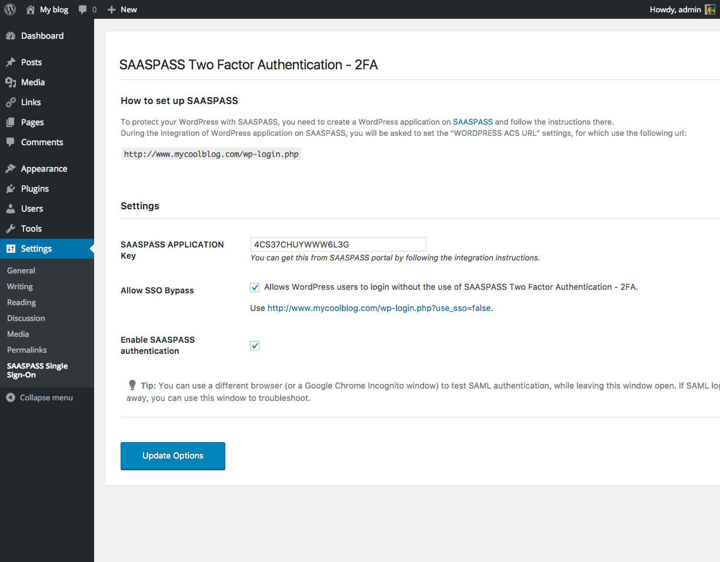Toggle Enable SAASPASS authentication checkbox
The height and width of the screenshot is (562, 720).
(255, 346)
